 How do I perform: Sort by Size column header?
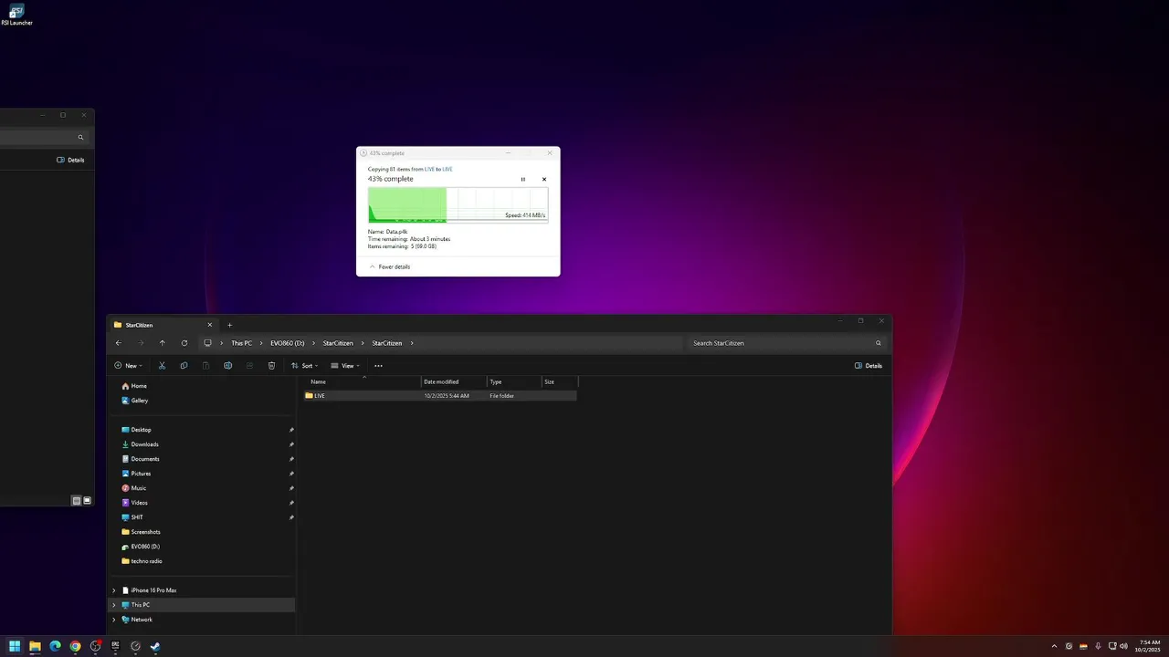coord(559,381)
